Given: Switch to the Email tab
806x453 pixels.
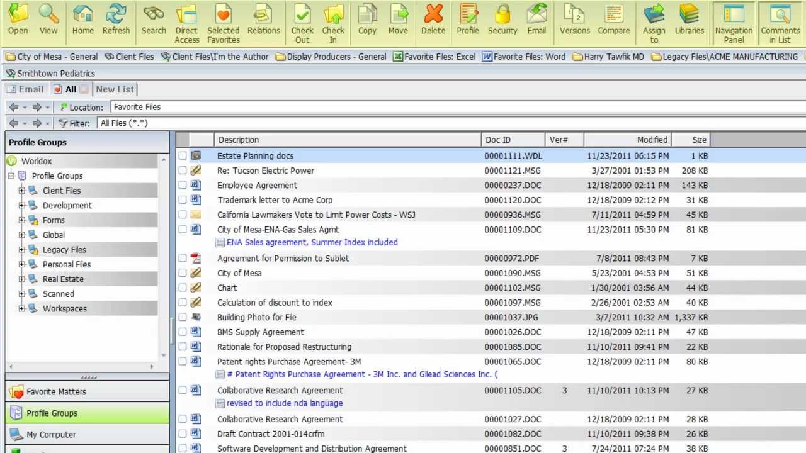Looking at the screenshot, I should tap(25, 89).
